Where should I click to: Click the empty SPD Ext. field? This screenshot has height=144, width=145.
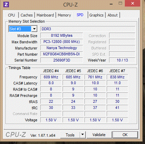pos(122,54)
